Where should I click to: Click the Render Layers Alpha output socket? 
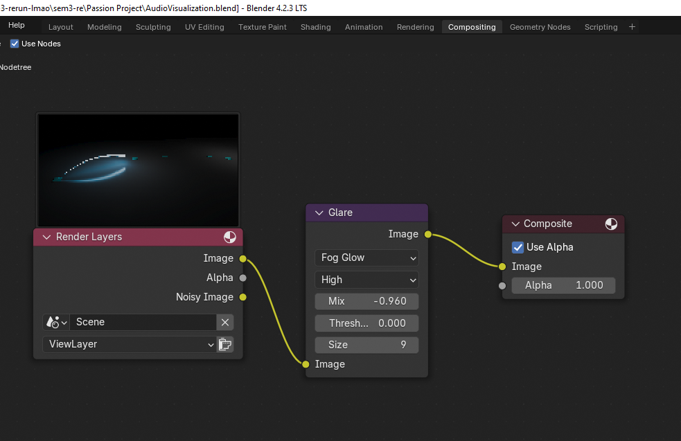(x=242, y=278)
